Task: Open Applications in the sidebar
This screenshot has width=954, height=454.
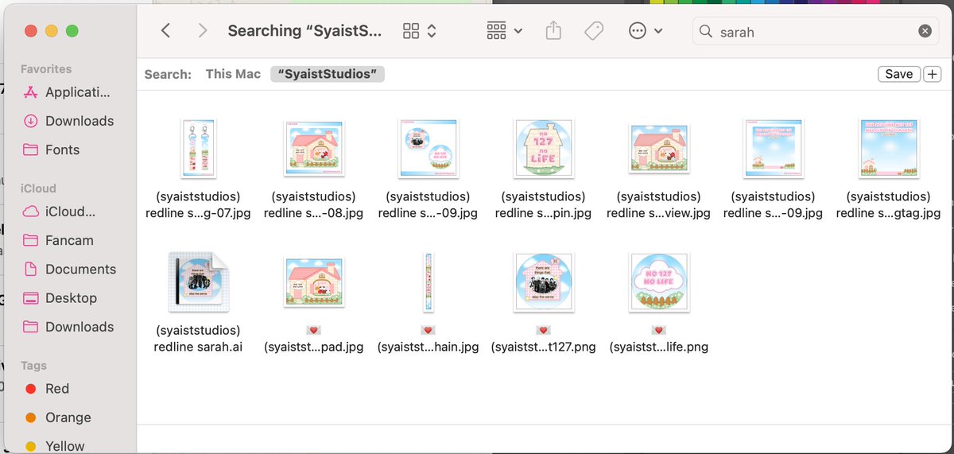Action: tap(68, 92)
